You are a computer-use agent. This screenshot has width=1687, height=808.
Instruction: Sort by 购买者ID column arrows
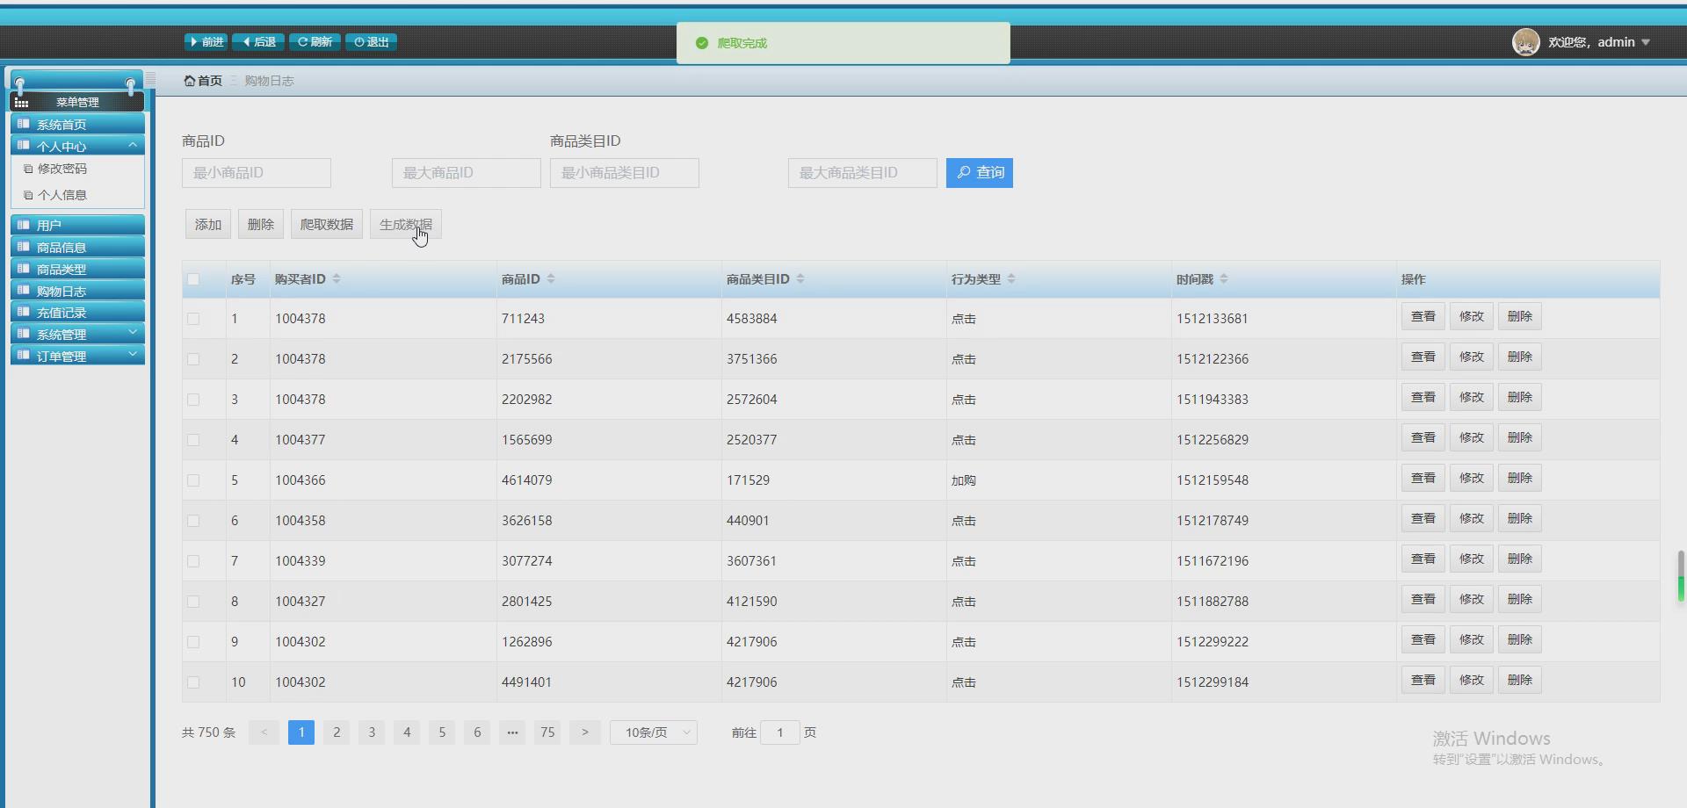(x=337, y=278)
